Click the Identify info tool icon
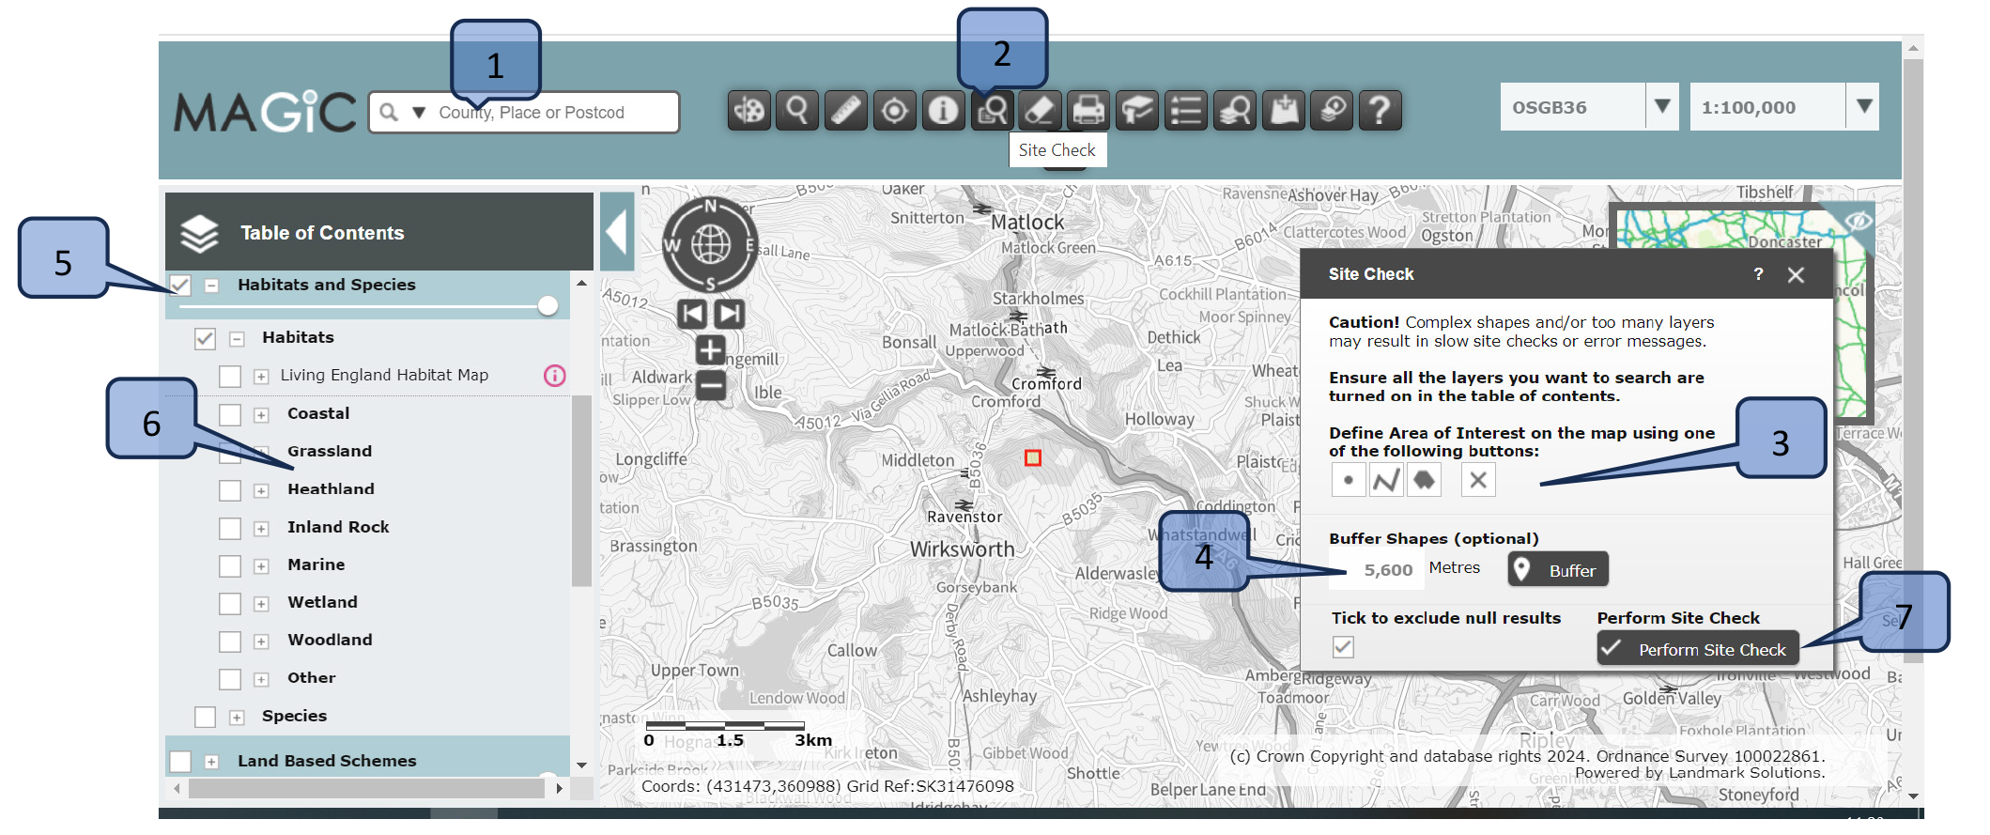This screenshot has width=1990, height=835. coord(943,111)
